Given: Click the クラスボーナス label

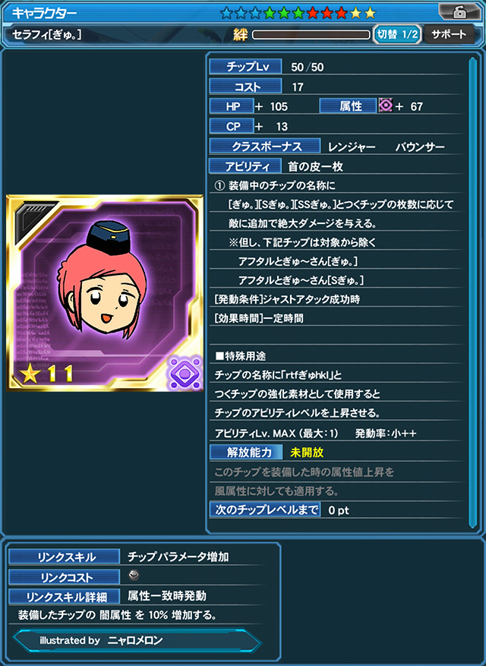Looking at the screenshot, I should click(265, 146).
